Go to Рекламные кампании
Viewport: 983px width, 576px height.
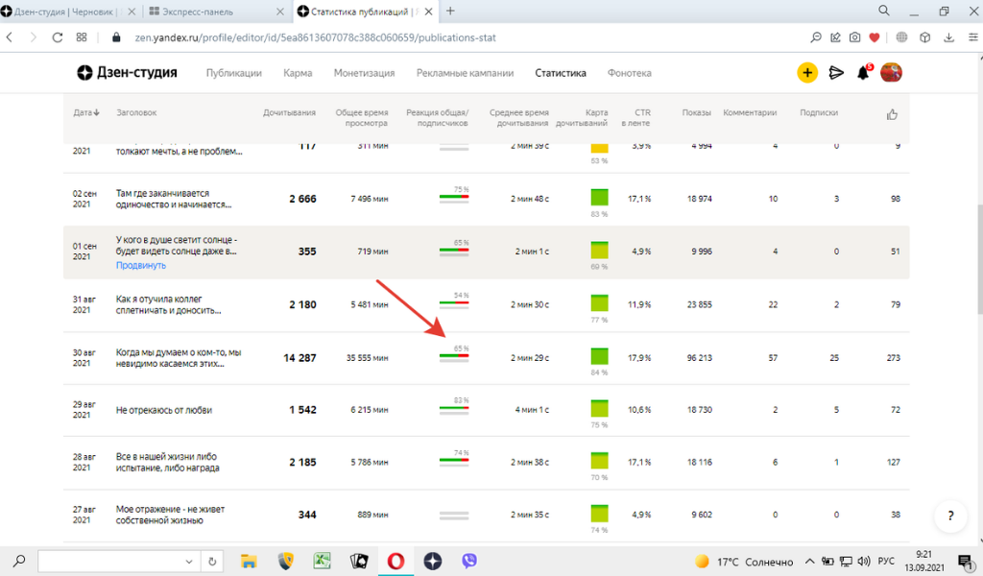[x=465, y=73]
